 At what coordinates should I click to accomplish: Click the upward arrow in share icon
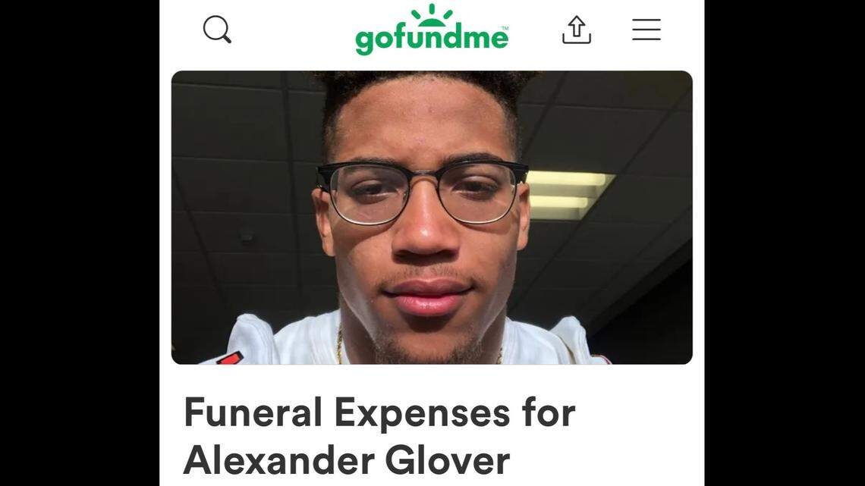577,25
